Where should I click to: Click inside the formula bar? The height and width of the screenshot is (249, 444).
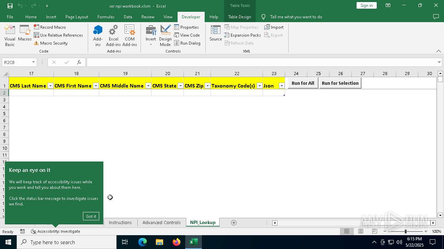261,62
